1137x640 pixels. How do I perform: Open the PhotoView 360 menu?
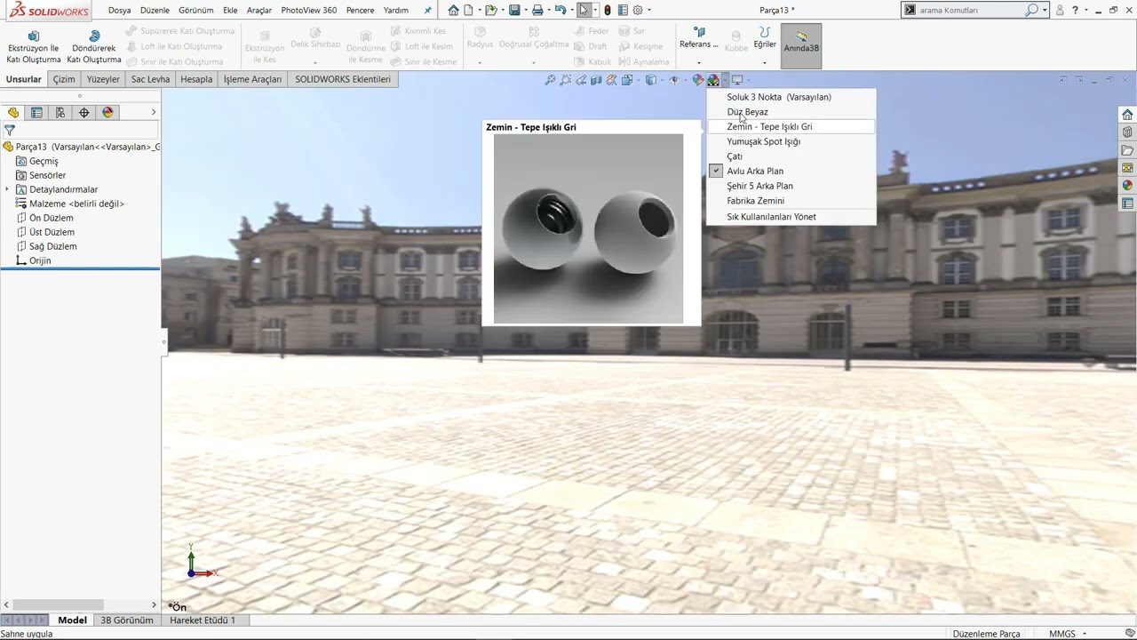[x=308, y=11]
